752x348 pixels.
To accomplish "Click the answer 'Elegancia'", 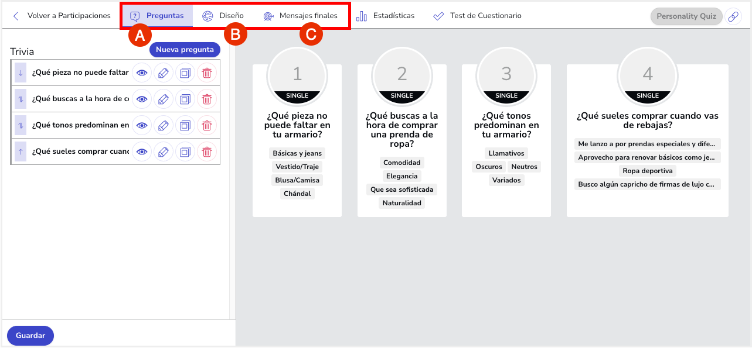I will point(402,176).
